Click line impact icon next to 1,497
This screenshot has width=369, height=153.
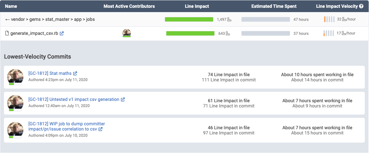click(x=229, y=20)
